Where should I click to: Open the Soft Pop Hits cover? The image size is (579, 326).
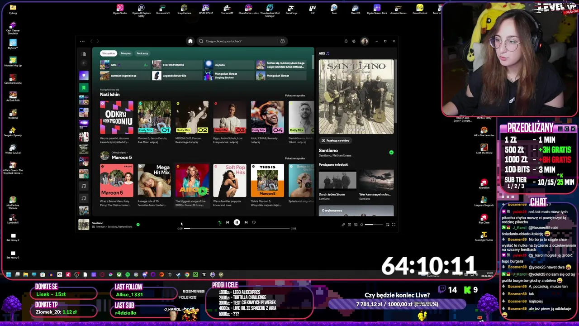point(230,180)
